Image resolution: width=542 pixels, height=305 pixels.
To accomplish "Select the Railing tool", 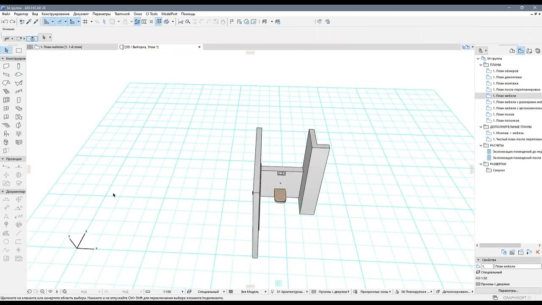I will (x=19, y=91).
